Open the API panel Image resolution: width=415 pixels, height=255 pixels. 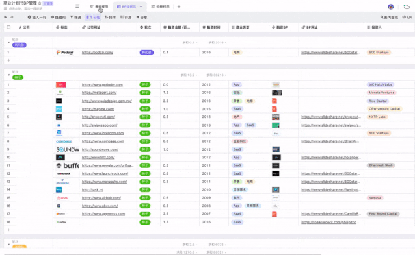pyautogui.click(x=407, y=17)
